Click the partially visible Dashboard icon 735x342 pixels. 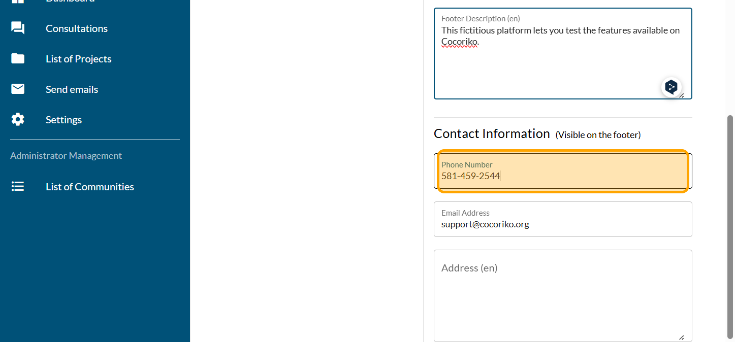click(18, 2)
